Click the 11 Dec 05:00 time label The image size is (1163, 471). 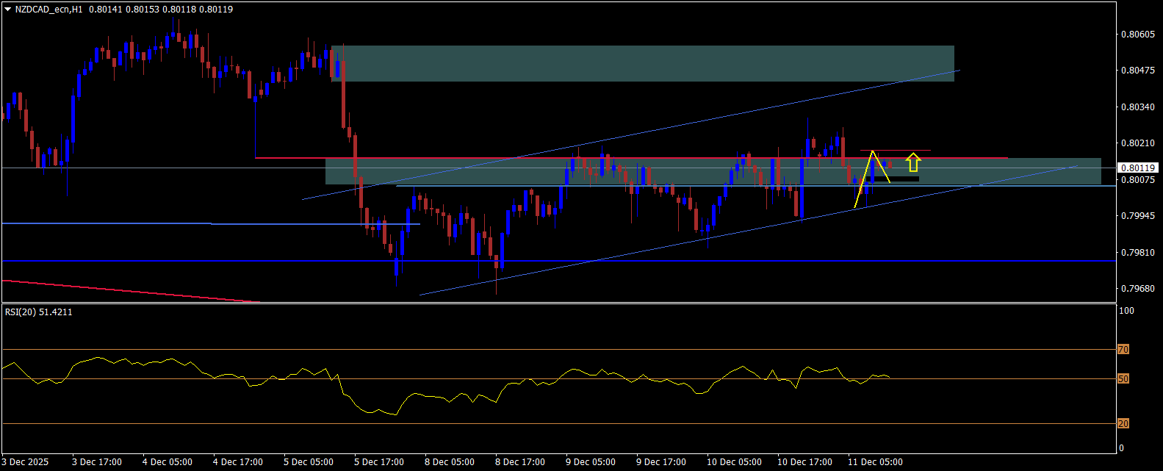tap(875, 462)
